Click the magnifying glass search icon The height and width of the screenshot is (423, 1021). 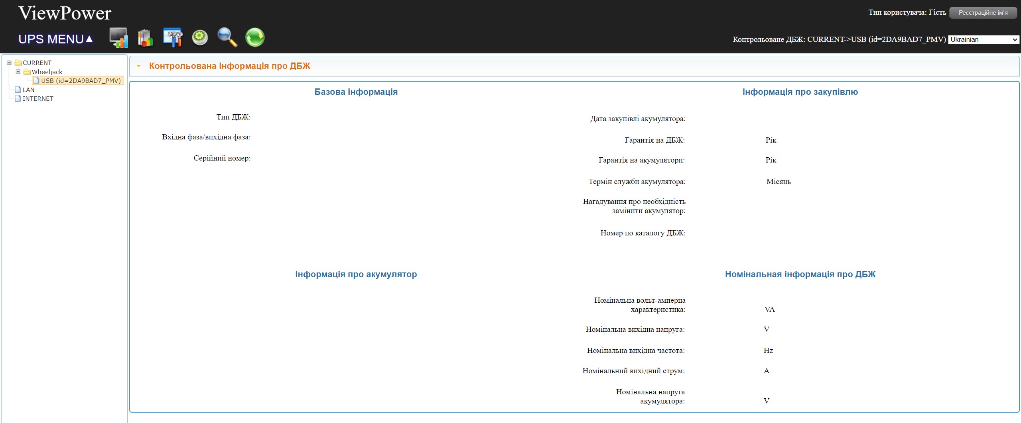pyautogui.click(x=227, y=37)
